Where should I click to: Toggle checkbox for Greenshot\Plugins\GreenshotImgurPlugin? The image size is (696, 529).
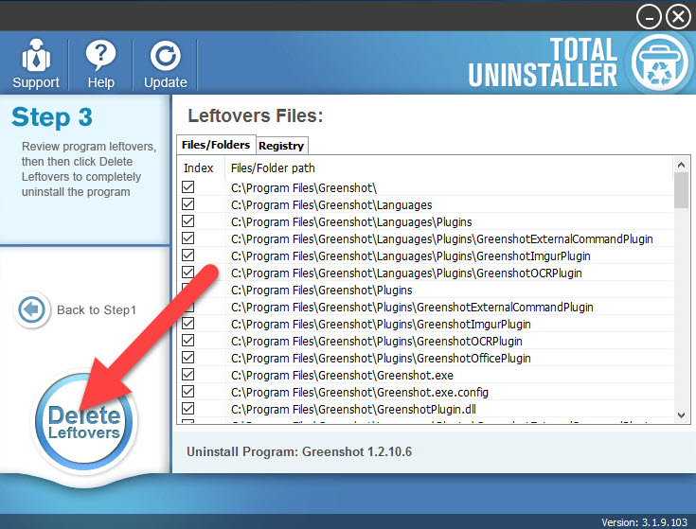(x=188, y=324)
